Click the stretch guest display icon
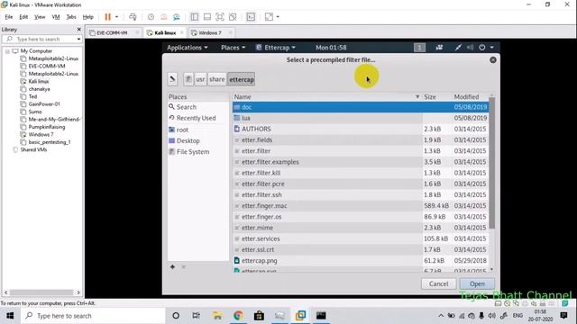 pos(269,17)
